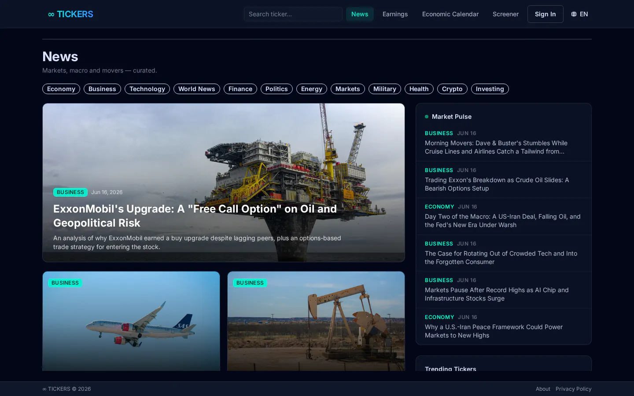This screenshot has height=396, width=634.
Task: Click the 'Jun 16, 2026' date text
Action: tap(107, 192)
